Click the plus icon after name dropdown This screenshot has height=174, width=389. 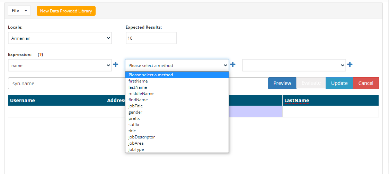116,65
